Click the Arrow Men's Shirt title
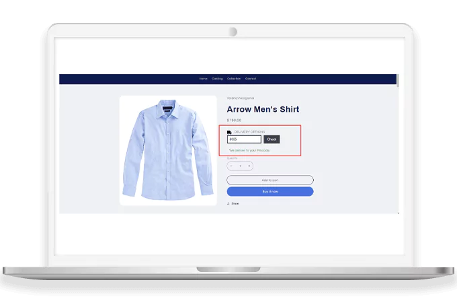 tap(263, 109)
